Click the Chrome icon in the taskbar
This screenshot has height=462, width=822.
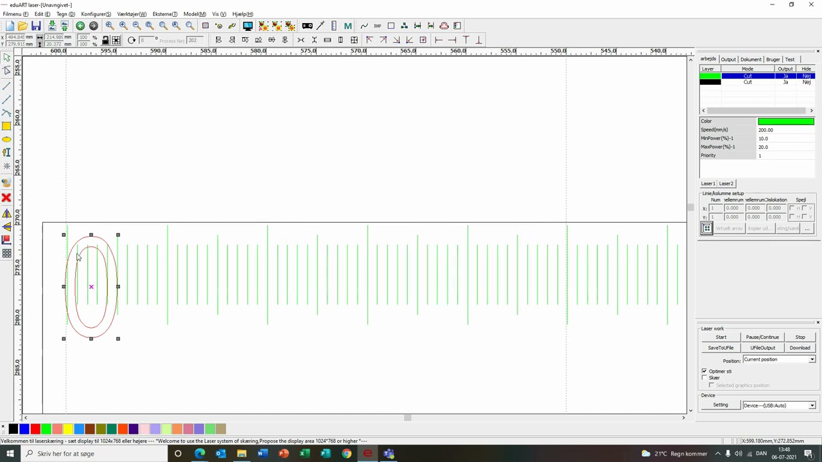click(x=346, y=454)
